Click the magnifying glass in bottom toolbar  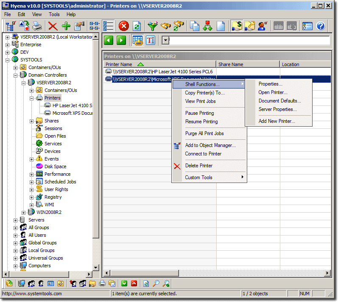tap(156, 283)
